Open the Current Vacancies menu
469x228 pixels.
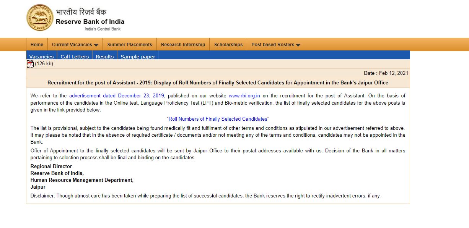tap(72, 44)
